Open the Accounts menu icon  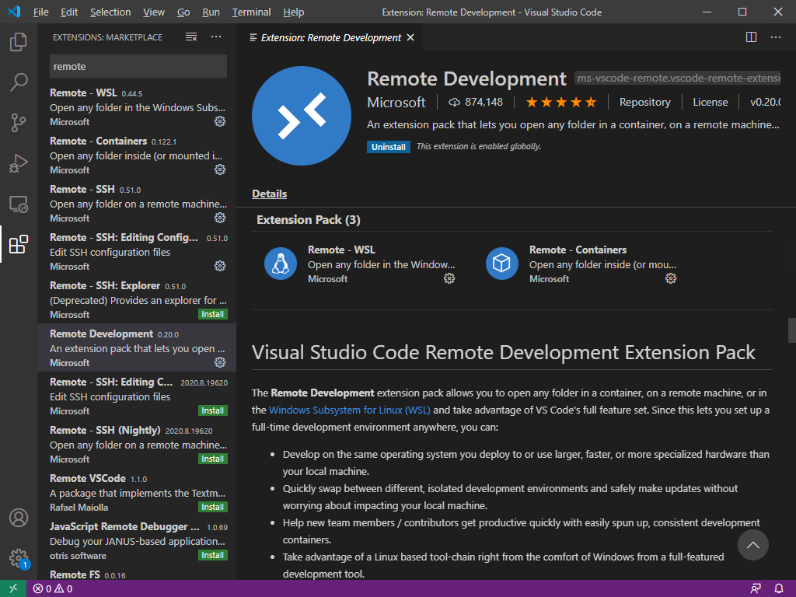[19, 518]
